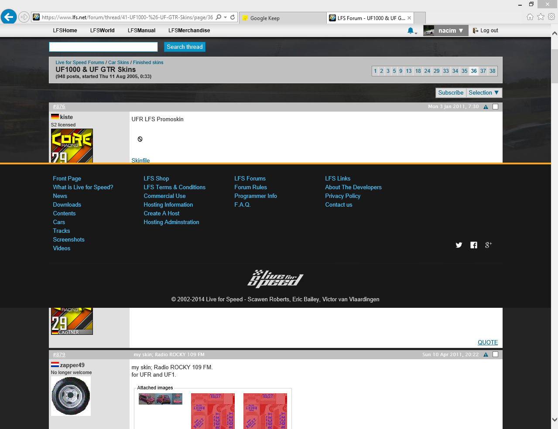Open Car Skins breadcrumb link

point(118,62)
